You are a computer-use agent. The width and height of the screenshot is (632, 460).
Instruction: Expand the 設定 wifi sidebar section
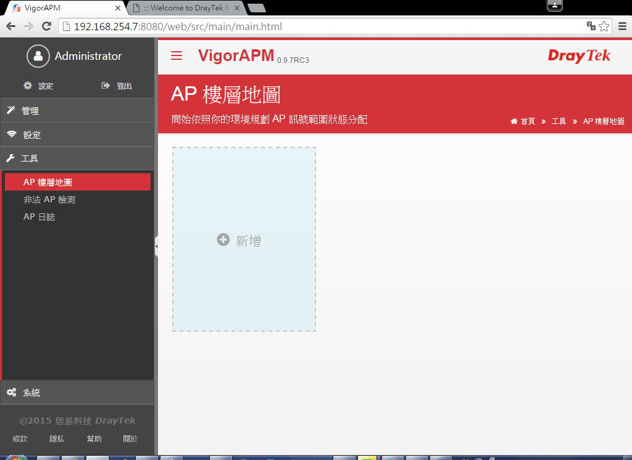(x=77, y=134)
